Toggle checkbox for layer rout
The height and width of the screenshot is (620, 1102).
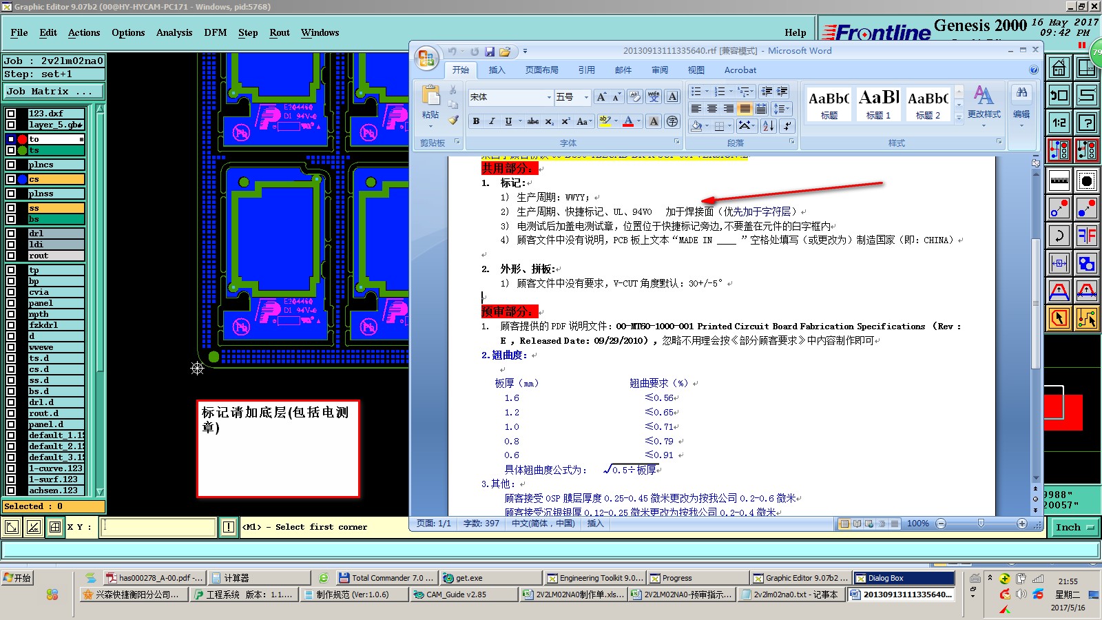pyautogui.click(x=11, y=256)
